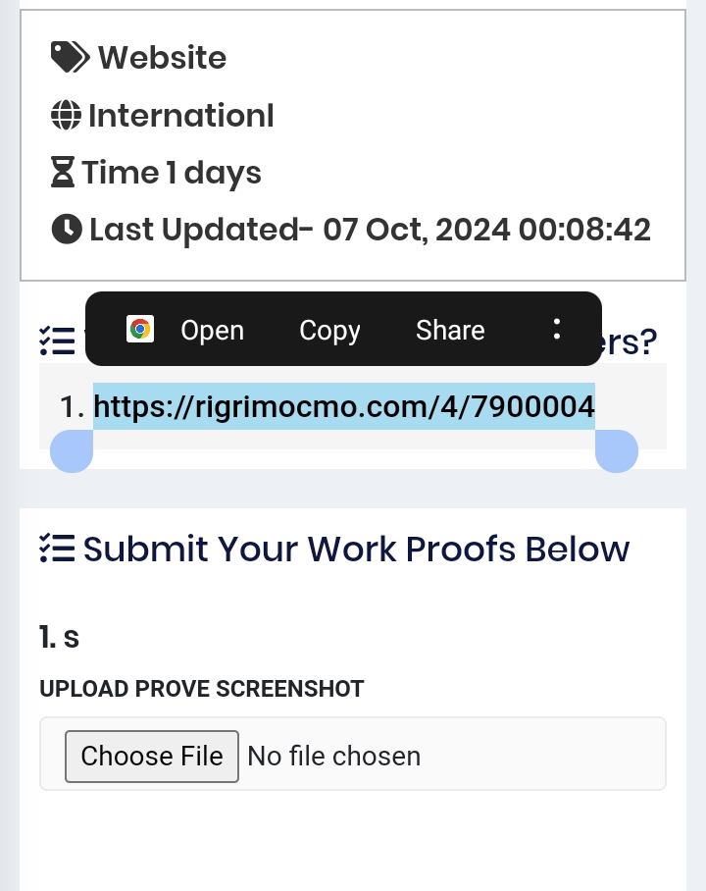The width and height of the screenshot is (706, 891).
Task: Tap the right selection handle
Action: click(617, 451)
